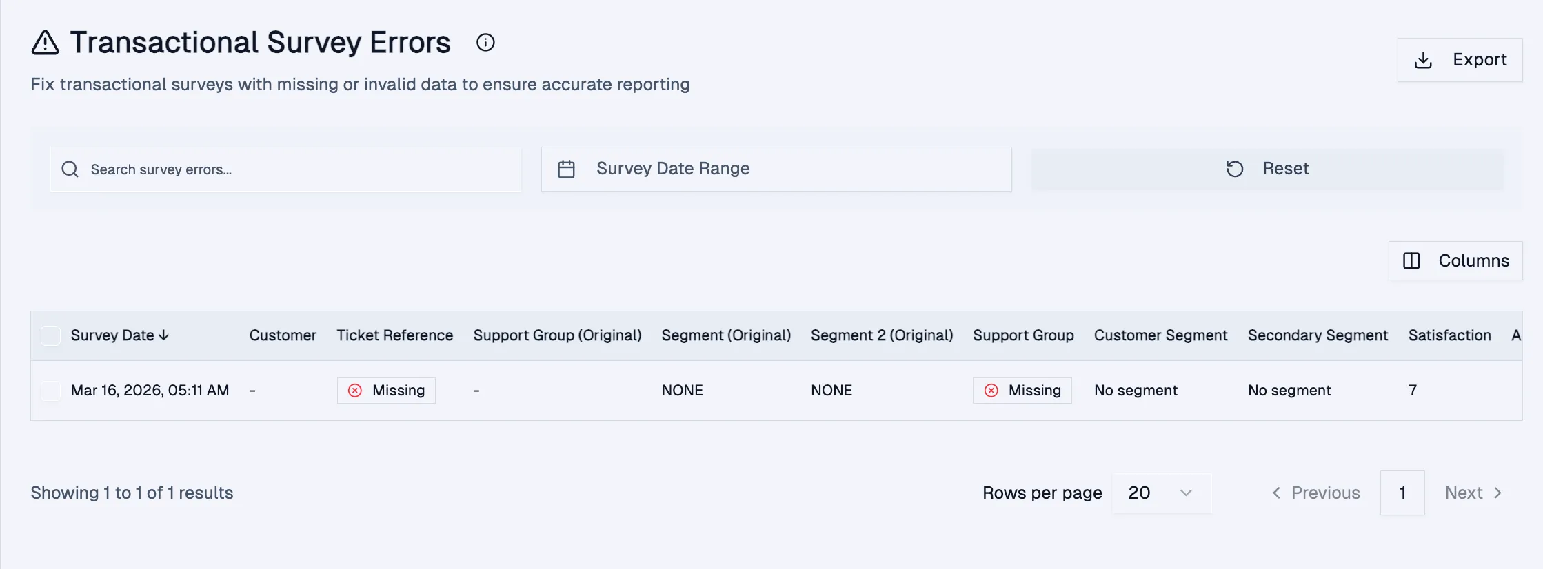Click the info icon beside Transactional Survey Errors
Screen dimensions: 1543x569
pos(485,43)
